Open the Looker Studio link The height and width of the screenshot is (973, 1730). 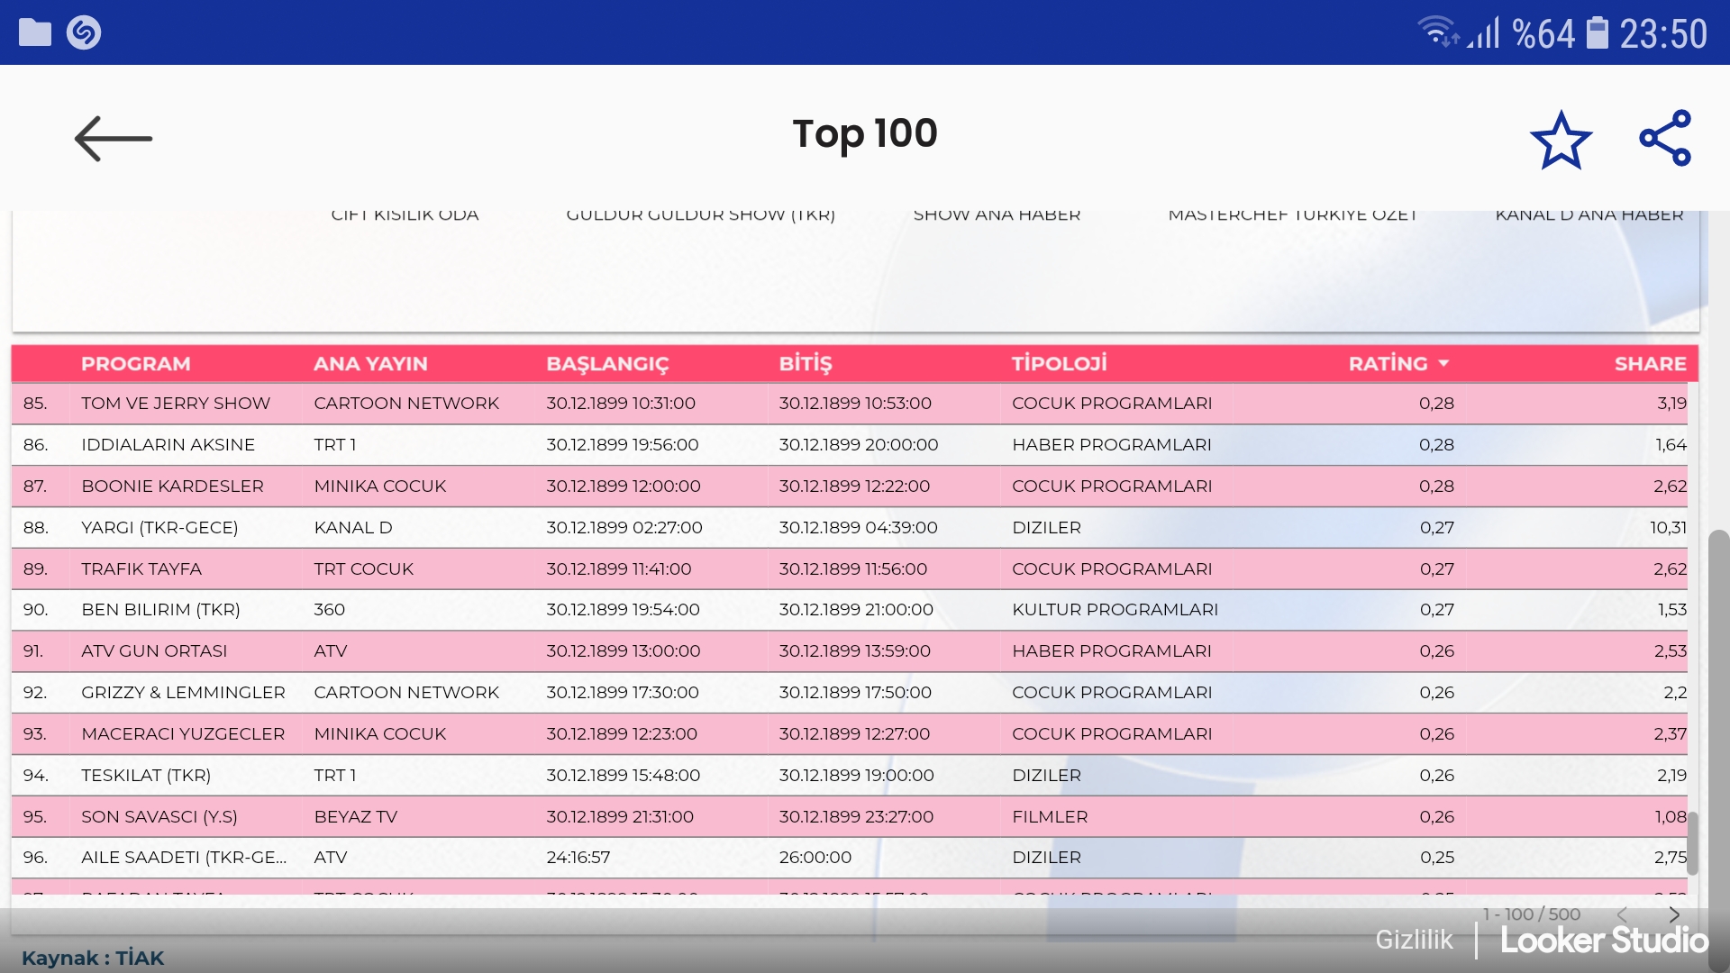(1604, 941)
